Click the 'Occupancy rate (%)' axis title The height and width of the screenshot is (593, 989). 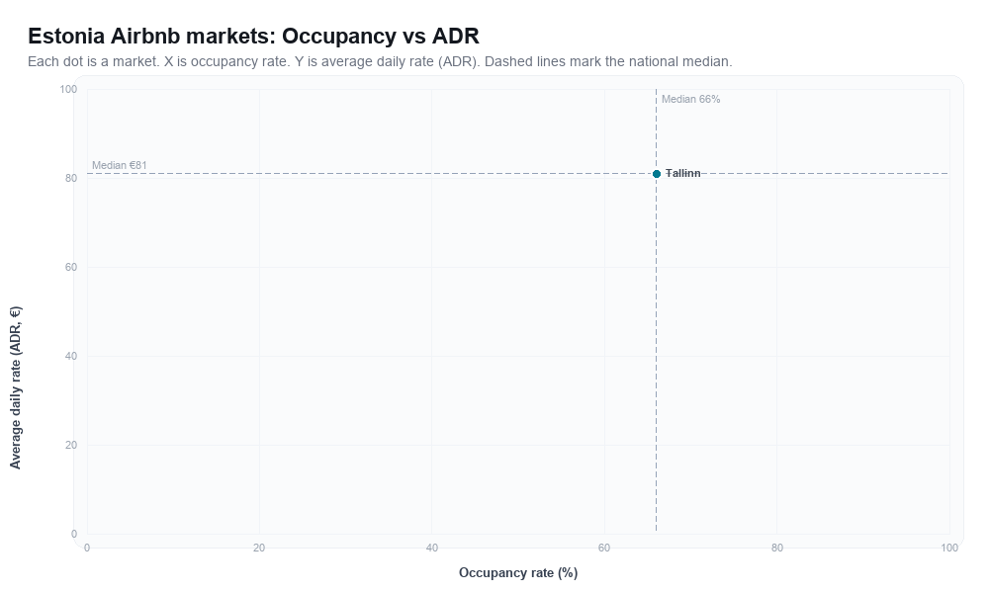(518, 573)
